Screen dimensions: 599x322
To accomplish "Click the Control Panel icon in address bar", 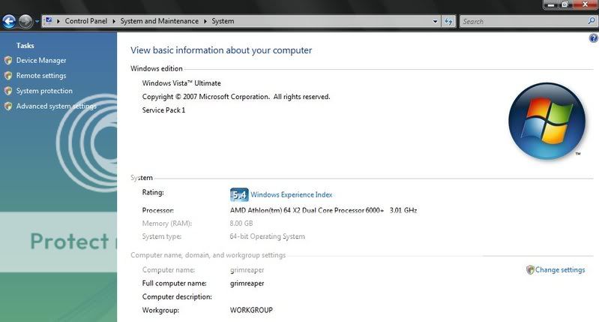I will pos(49,21).
